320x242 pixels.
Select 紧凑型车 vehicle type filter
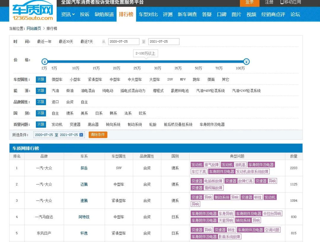(95, 80)
